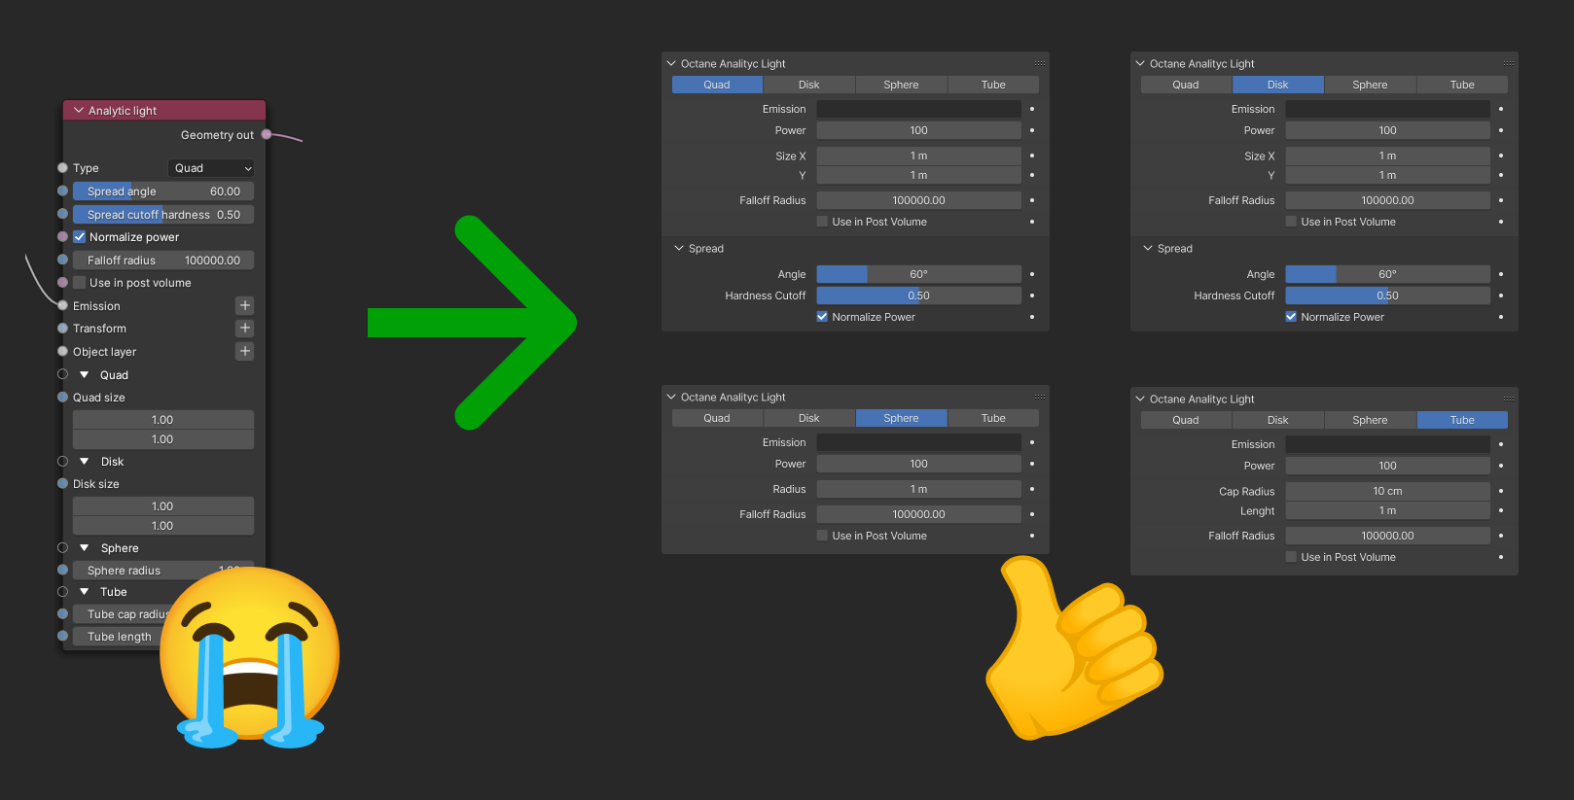Click the animate dot beside Lenght field
The image size is (1574, 800).
1501,510
